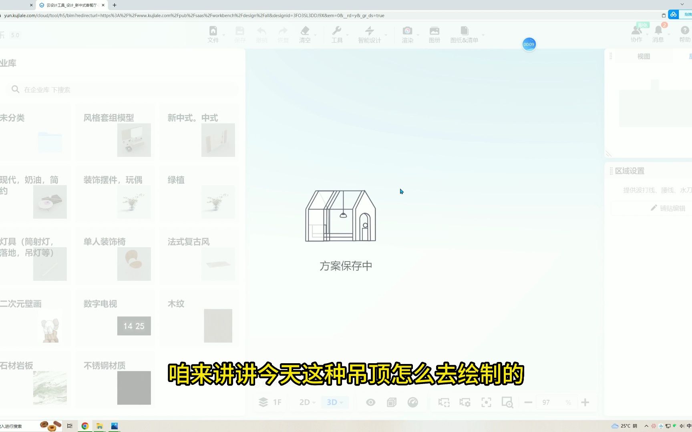Click the 3D box view icon
The width and height of the screenshot is (692, 432).
click(392, 402)
